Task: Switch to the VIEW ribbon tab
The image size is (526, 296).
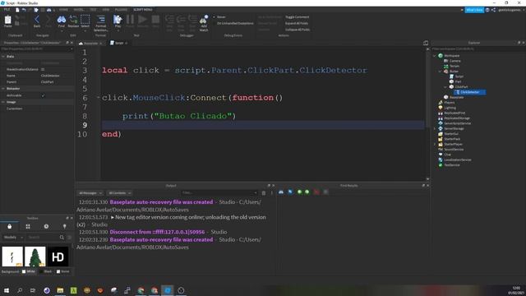Action: (106, 10)
